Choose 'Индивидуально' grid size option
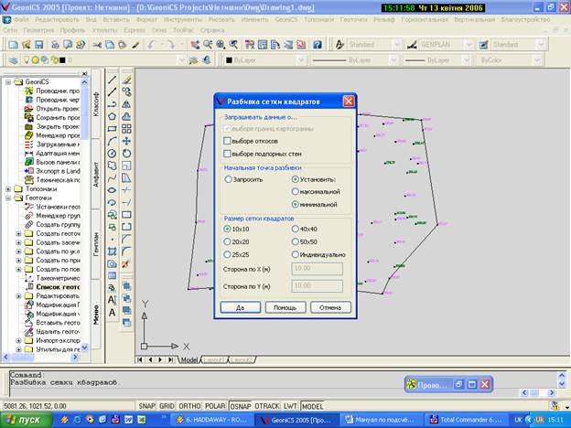 pos(295,254)
